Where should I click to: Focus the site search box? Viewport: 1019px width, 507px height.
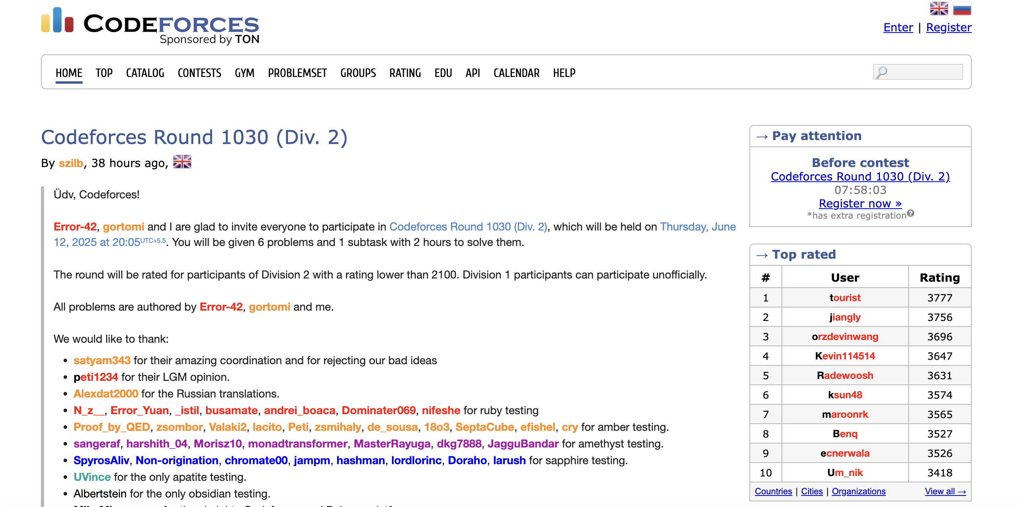pyautogui.click(x=918, y=72)
